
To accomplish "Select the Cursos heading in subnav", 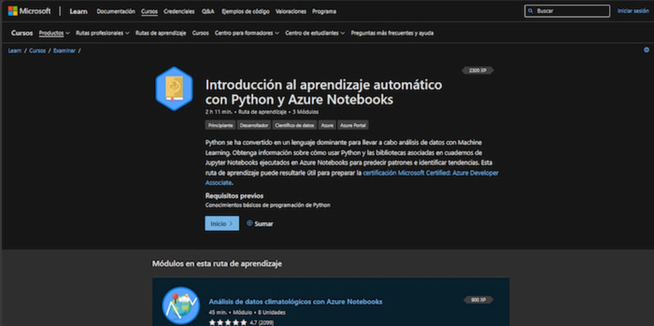I will point(22,33).
